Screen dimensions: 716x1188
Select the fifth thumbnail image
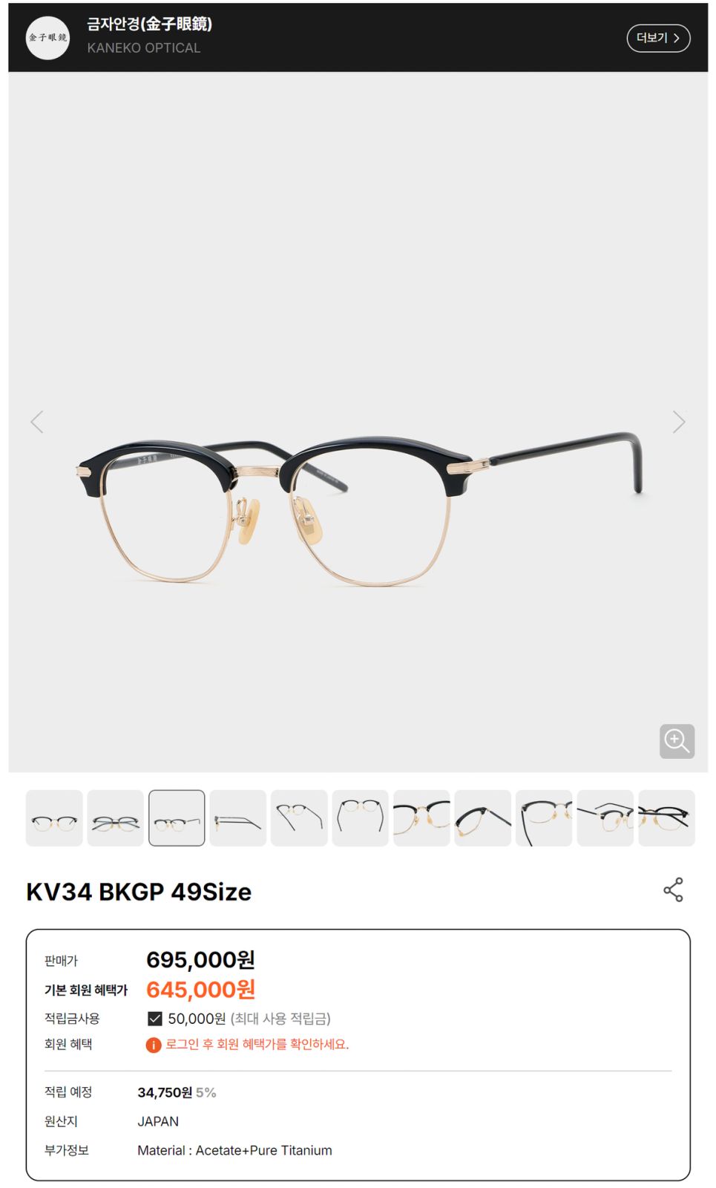click(299, 818)
